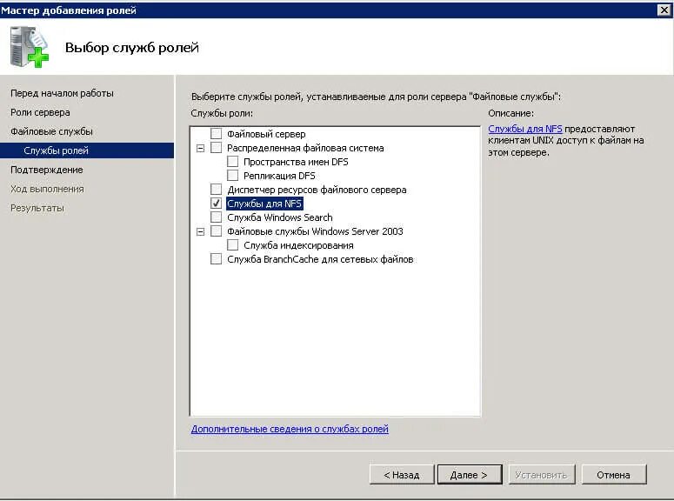674x501 pixels.
Task: Select the Файловый сервер row label
Action: (266, 134)
